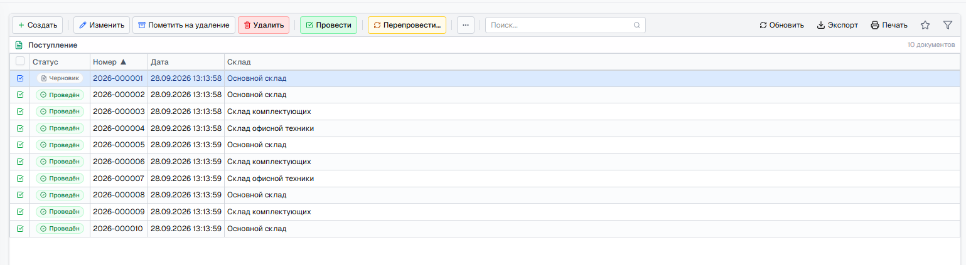
Task: Open the funnel filter icon
Action: (x=948, y=25)
